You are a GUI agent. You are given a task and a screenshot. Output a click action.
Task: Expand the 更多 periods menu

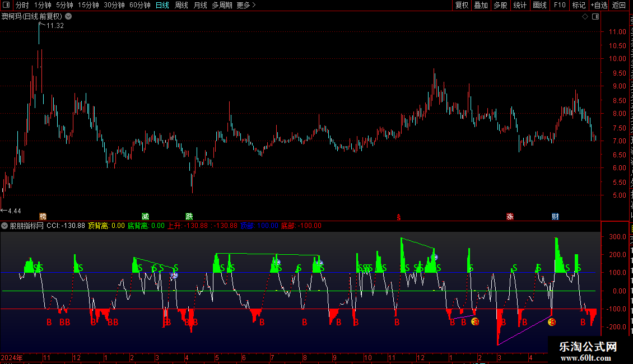click(246, 5)
